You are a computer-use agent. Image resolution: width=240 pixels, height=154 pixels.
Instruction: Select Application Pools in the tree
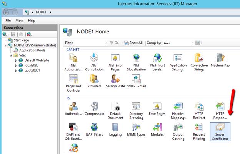[32, 50]
